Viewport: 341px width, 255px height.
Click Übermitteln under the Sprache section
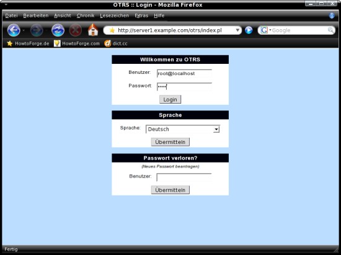point(170,142)
